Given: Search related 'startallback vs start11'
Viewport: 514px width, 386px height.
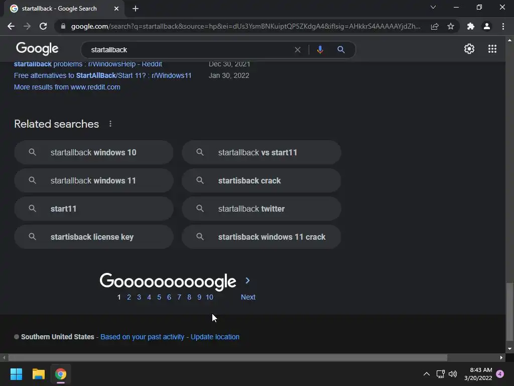Looking at the screenshot, I should pyautogui.click(x=261, y=152).
